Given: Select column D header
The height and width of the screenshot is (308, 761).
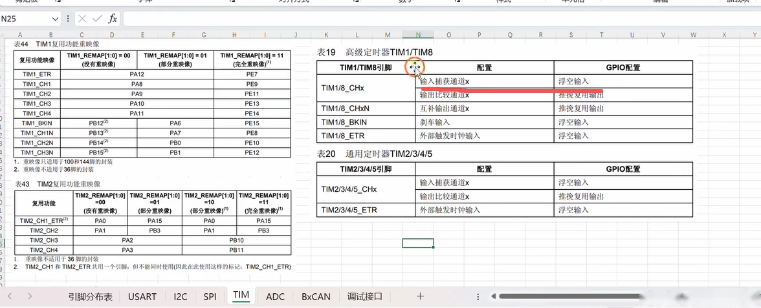Looking at the screenshot, I should coord(112,35).
